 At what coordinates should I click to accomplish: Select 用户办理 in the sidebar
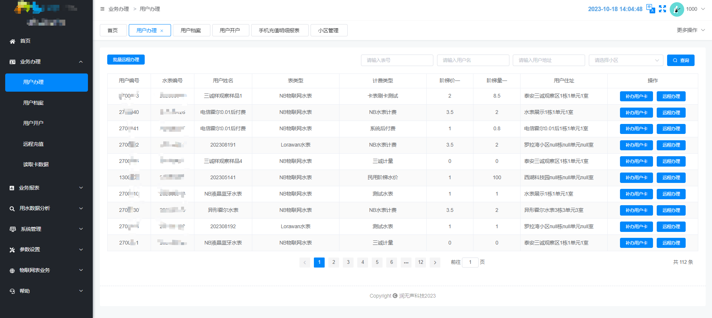(46, 82)
